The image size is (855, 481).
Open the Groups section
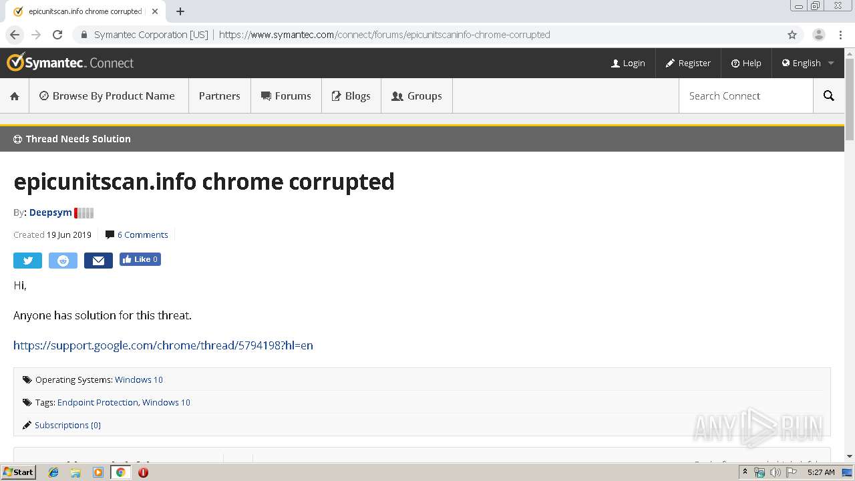[416, 96]
